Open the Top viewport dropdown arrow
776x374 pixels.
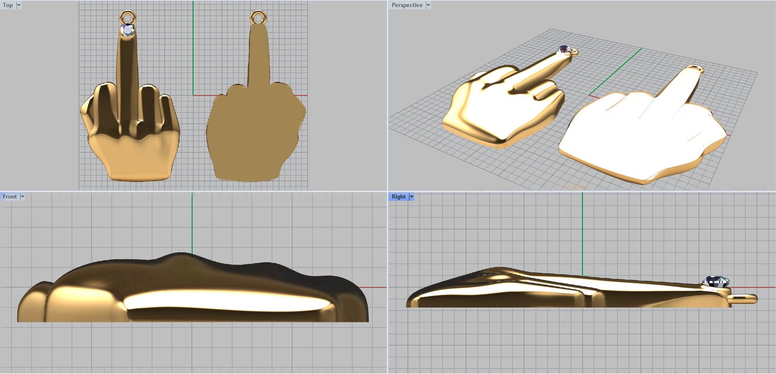(19, 5)
